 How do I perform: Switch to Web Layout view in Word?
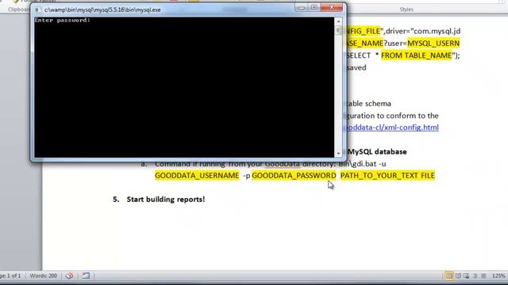pos(467,276)
